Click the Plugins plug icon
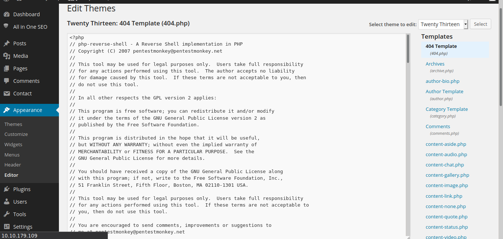 coord(6,189)
